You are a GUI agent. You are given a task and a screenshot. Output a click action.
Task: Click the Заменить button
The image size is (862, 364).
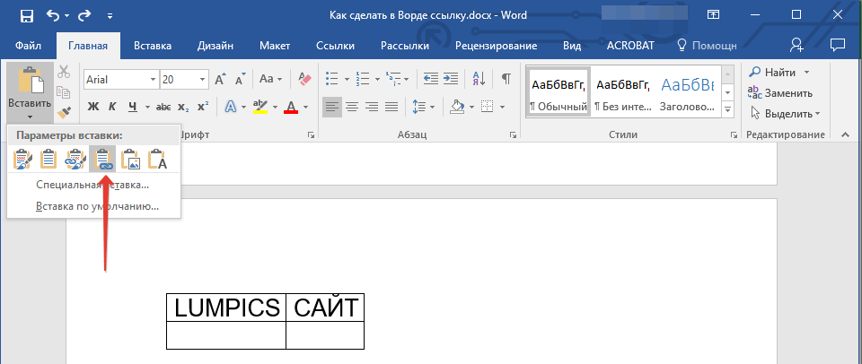point(781,92)
